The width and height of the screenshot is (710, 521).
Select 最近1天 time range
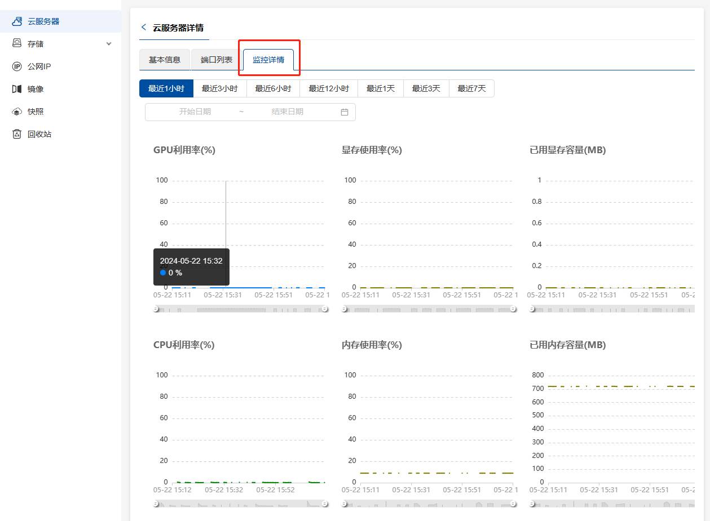click(381, 88)
